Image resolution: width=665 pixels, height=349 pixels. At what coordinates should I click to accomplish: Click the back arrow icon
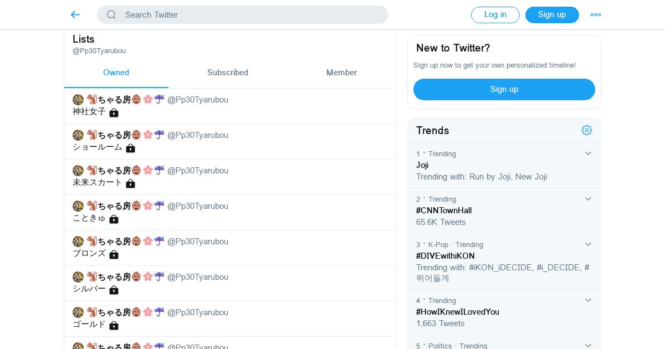tap(75, 15)
